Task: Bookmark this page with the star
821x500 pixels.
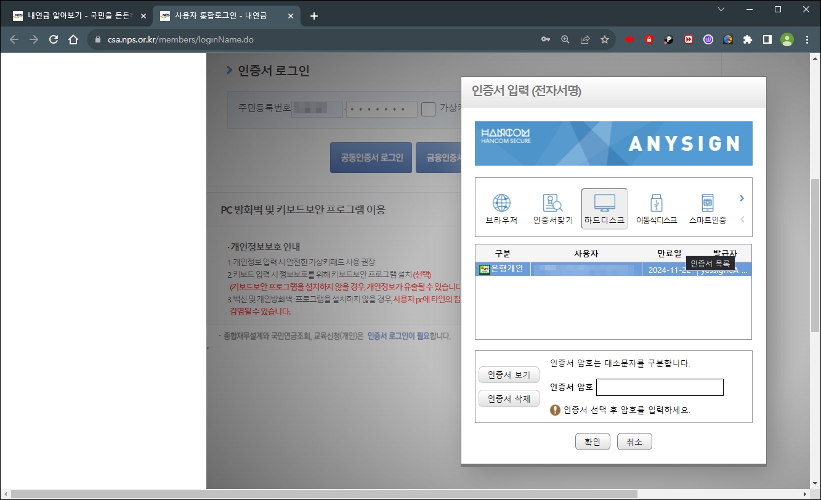Action: pyautogui.click(x=605, y=39)
